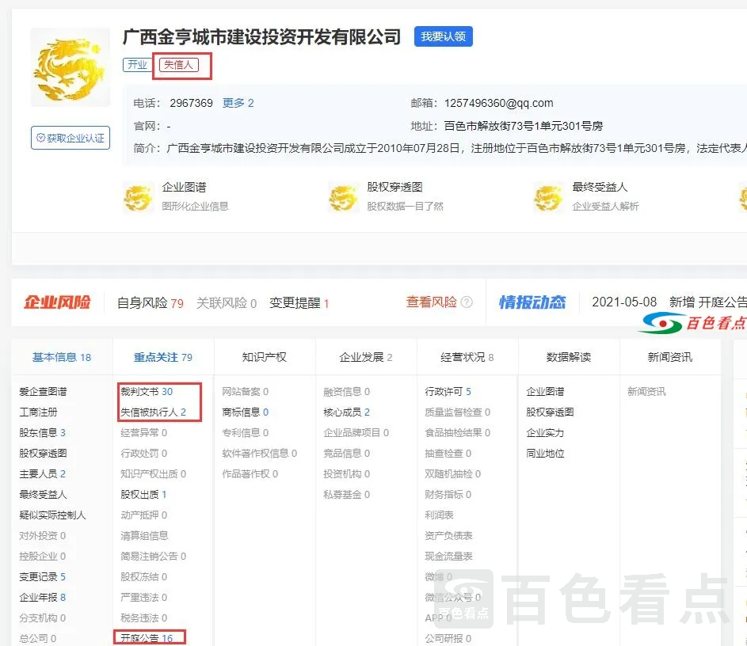This screenshot has width=747, height=646.
Task: Click 自身风险 79 filter
Action: coord(150,303)
